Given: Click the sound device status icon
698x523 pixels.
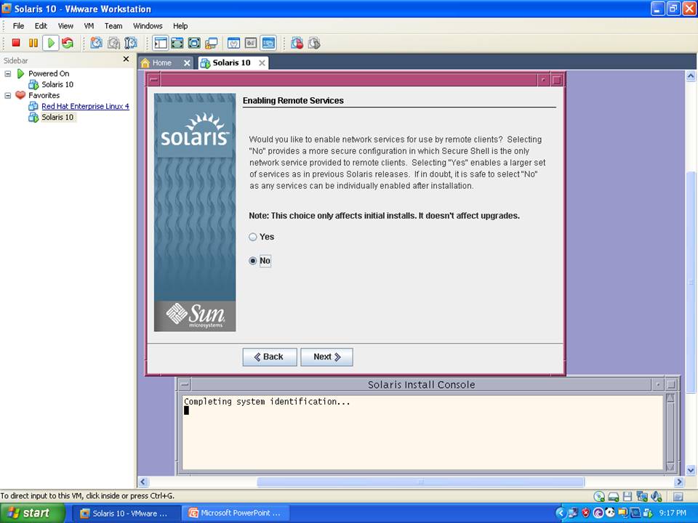Looking at the screenshot, I should (x=656, y=496).
